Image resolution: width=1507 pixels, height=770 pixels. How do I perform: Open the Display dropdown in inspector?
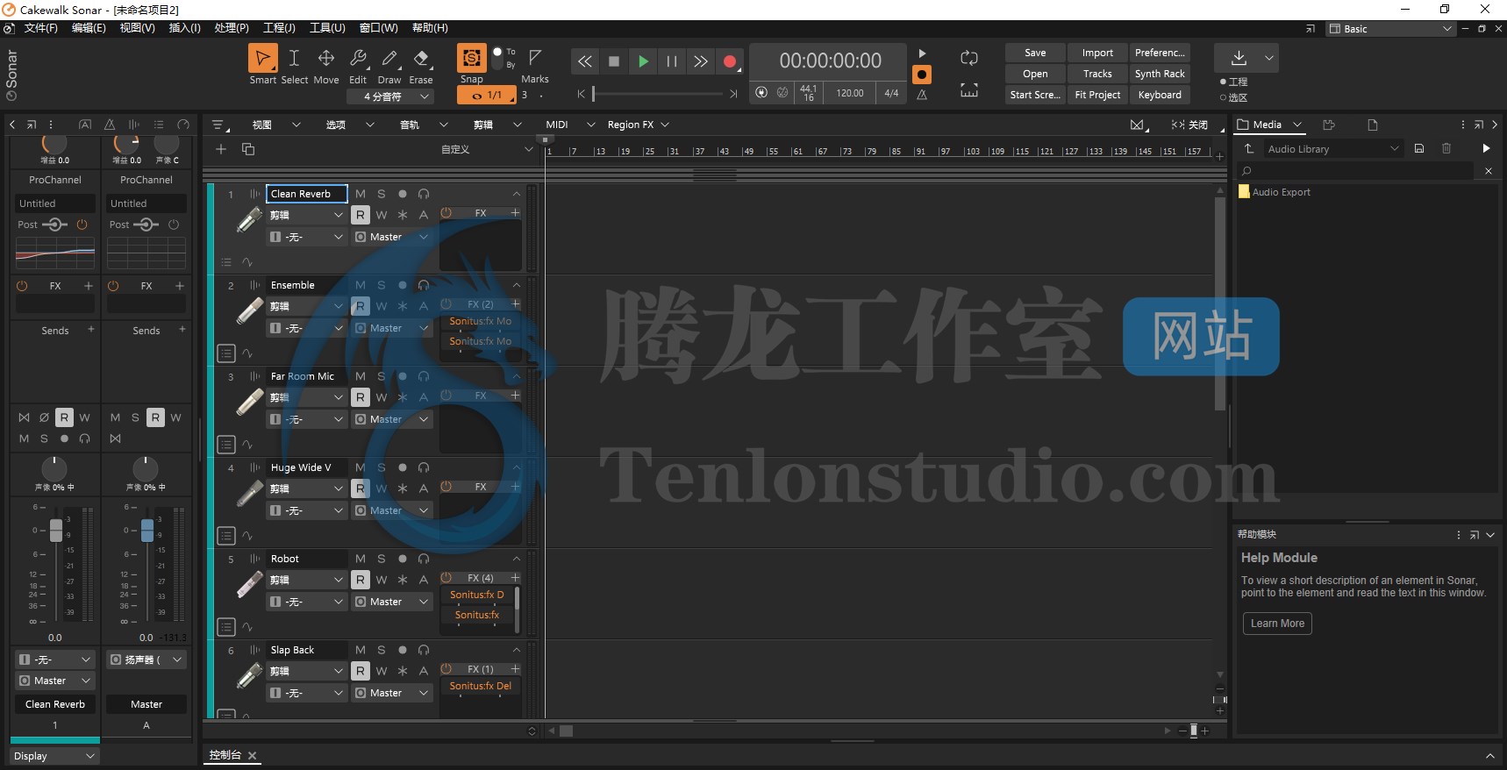tap(54, 756)
